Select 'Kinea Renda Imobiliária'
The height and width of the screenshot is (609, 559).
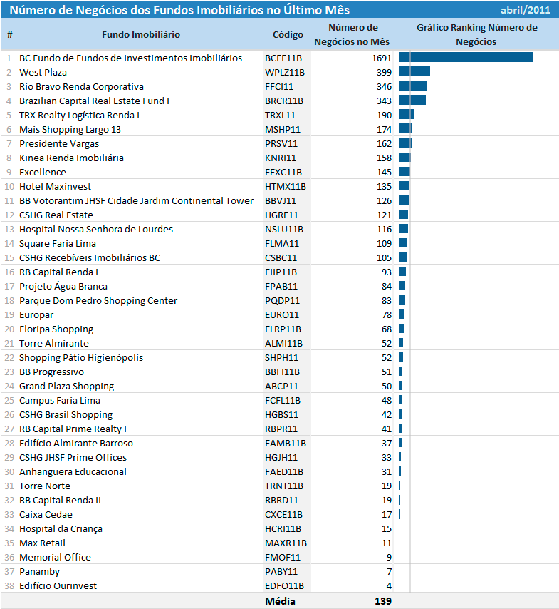click(71, 158)
